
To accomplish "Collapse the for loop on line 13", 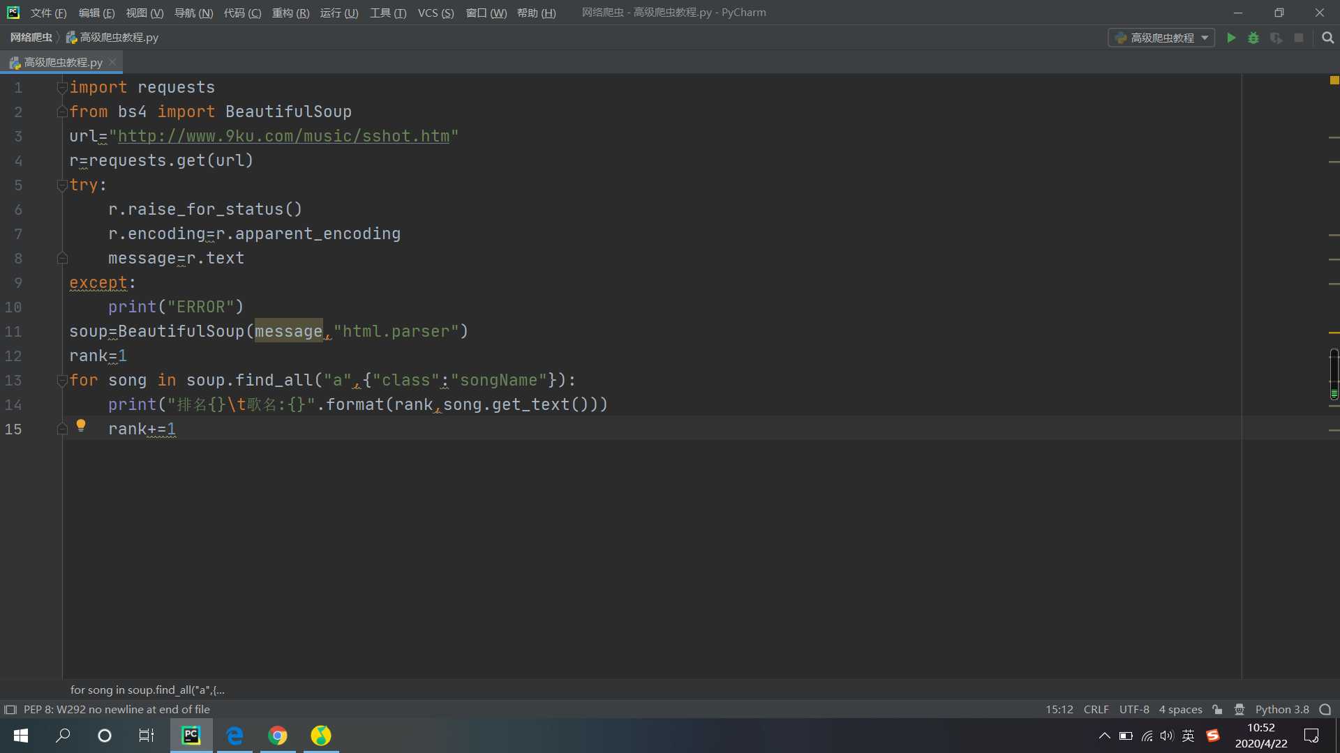I will pos(62,380).
